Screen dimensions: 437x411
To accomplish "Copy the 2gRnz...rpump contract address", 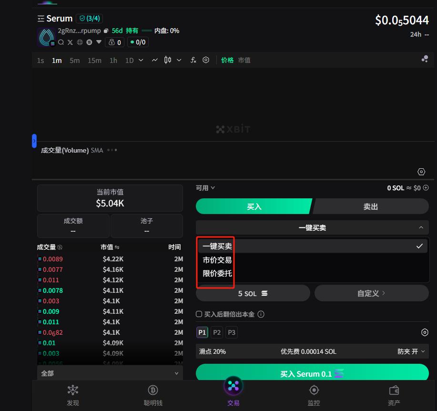I will [x=106, y=31].
